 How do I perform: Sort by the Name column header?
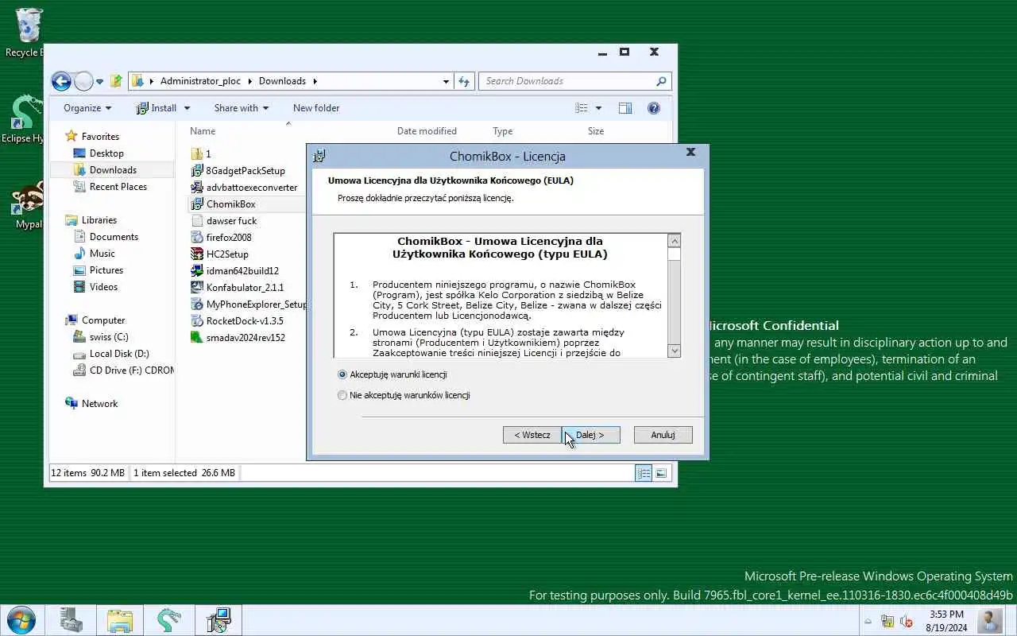coord(203,131)
